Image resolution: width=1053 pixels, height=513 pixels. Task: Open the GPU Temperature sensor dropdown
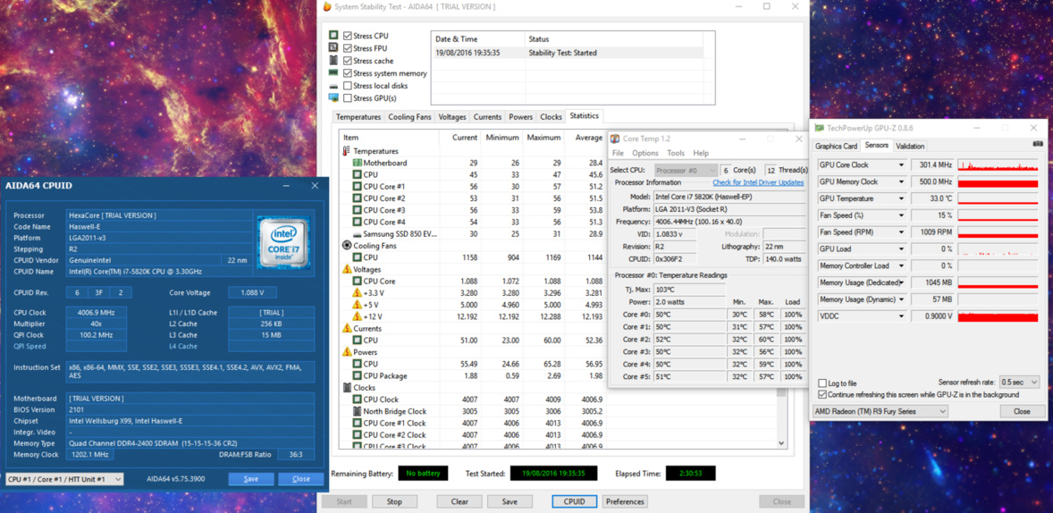coord(901,198)
